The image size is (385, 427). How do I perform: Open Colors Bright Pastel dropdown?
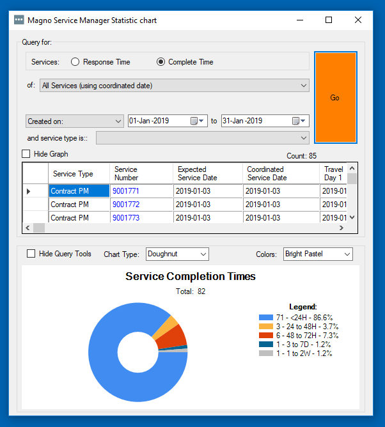coord(318,254)
